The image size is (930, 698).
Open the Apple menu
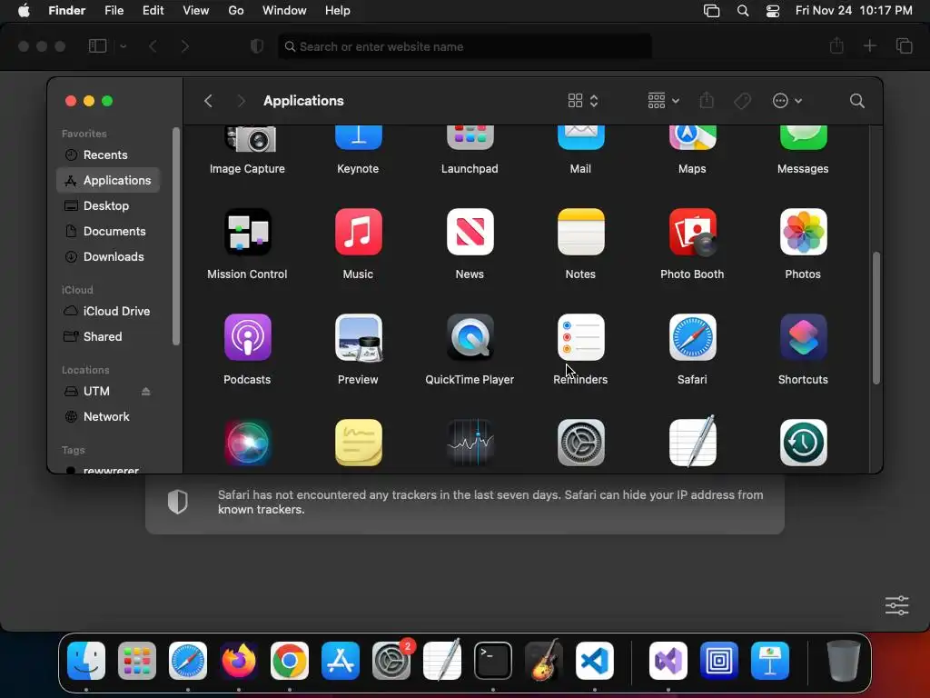pyautogui.click(x=24, y=11)
